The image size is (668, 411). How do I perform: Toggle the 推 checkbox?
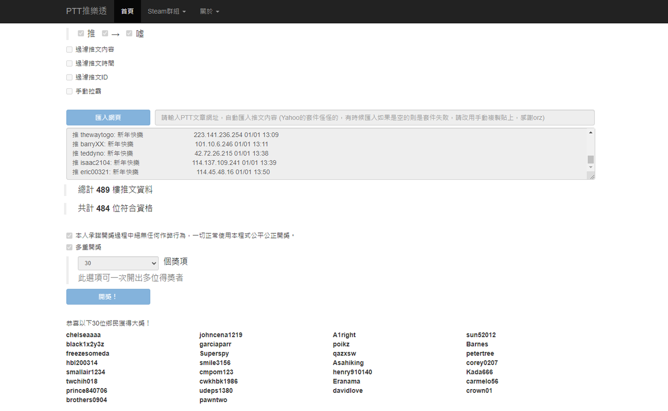(x=81, y=33)
